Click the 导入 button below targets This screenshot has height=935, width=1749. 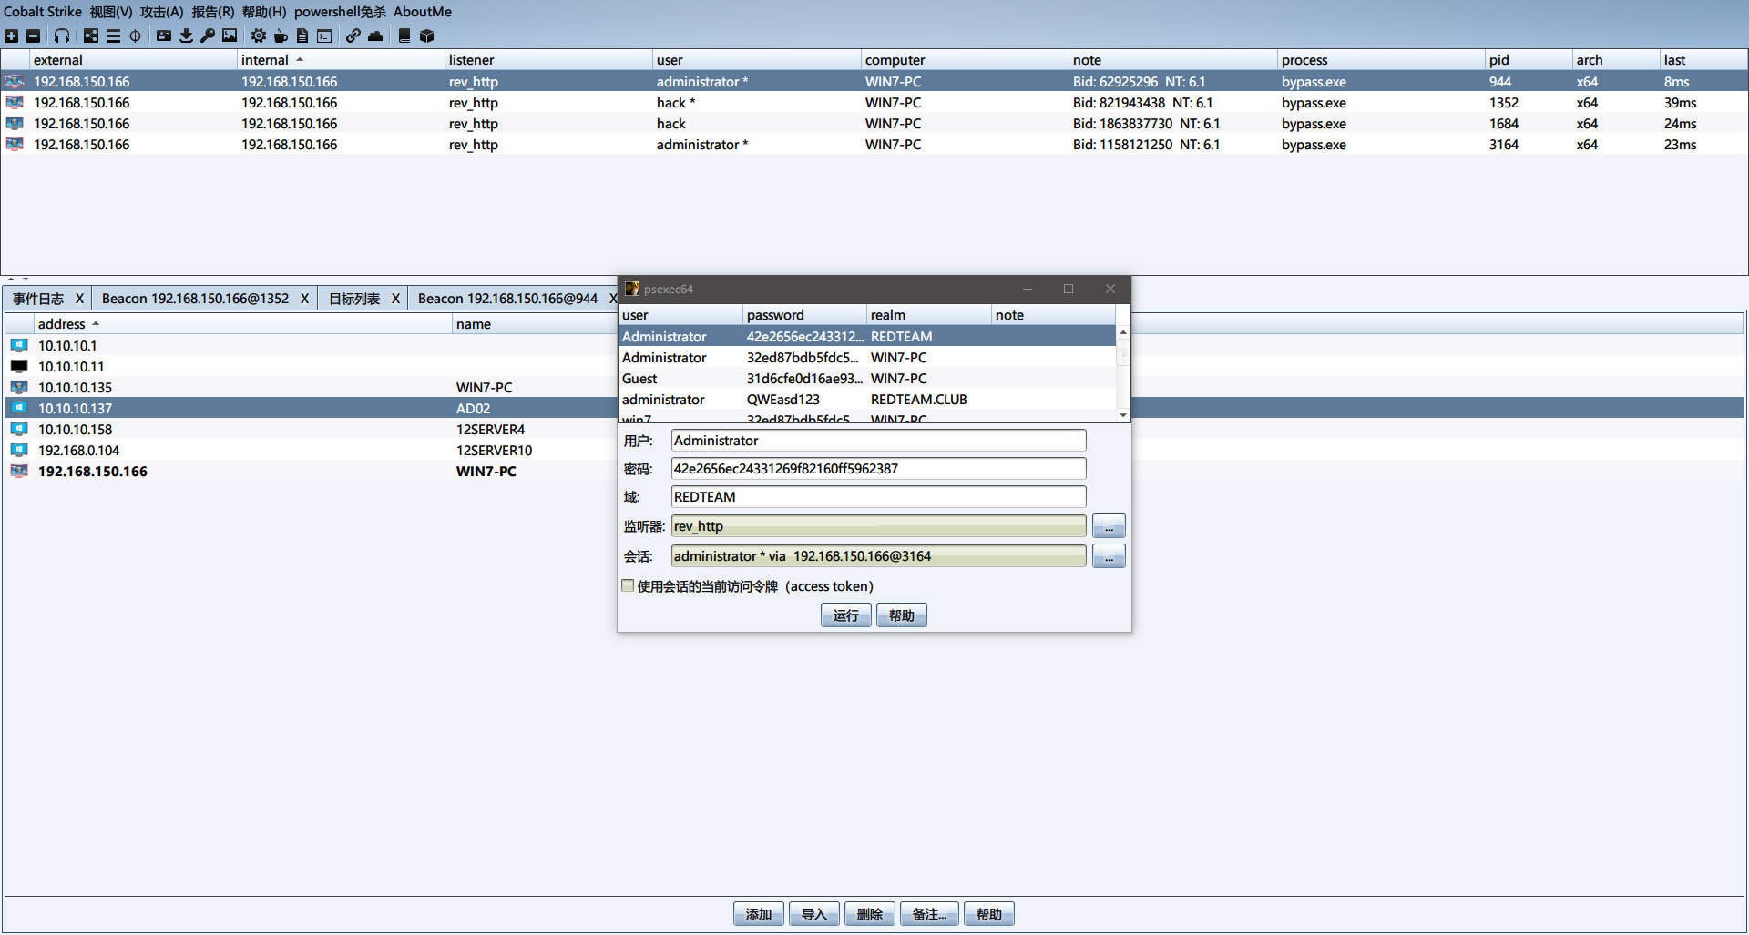813,914
